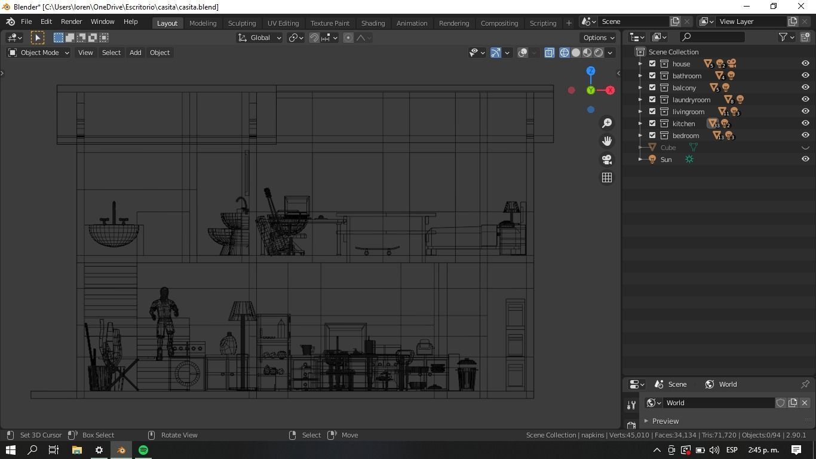Click the pin icon in Properties editor
The image size is (816, 459).
point(805,384)
